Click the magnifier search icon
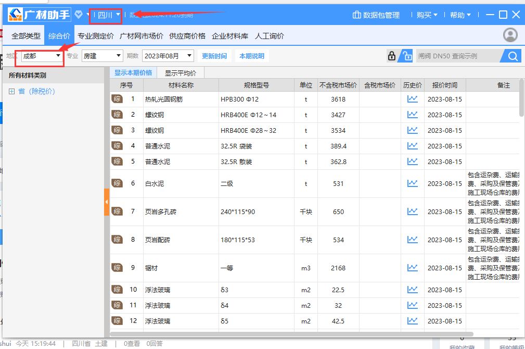Image resolution: width=525 pixels, height=349 pixels. [513, 56]
